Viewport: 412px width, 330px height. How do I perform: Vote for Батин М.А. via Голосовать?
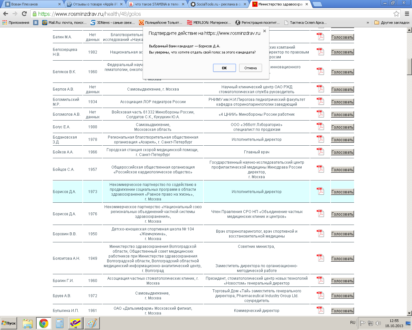(342, 37)
